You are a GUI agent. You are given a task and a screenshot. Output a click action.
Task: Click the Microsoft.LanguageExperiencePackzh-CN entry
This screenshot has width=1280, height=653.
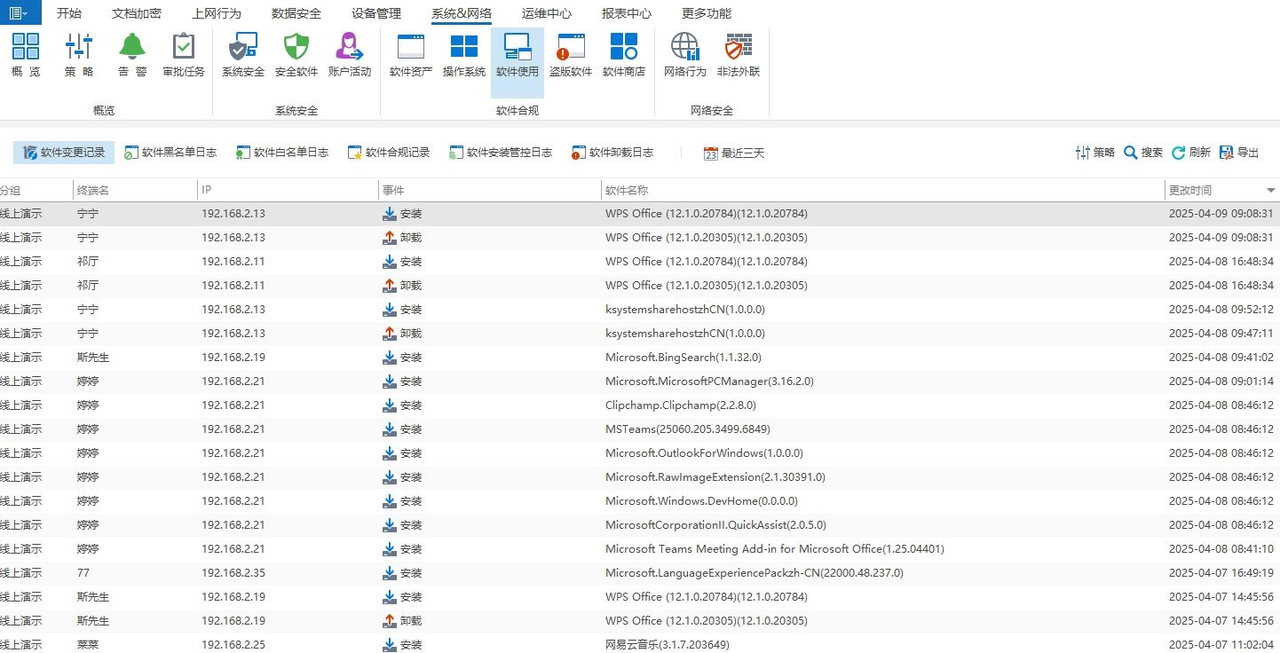click(755, 573)
